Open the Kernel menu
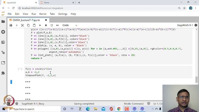Image resolution: width=199 pixels, height=112 pixels. coord(43,14)
